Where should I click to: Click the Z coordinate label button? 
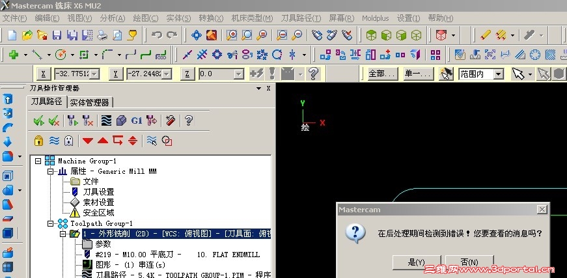click(x=187, y=74)
